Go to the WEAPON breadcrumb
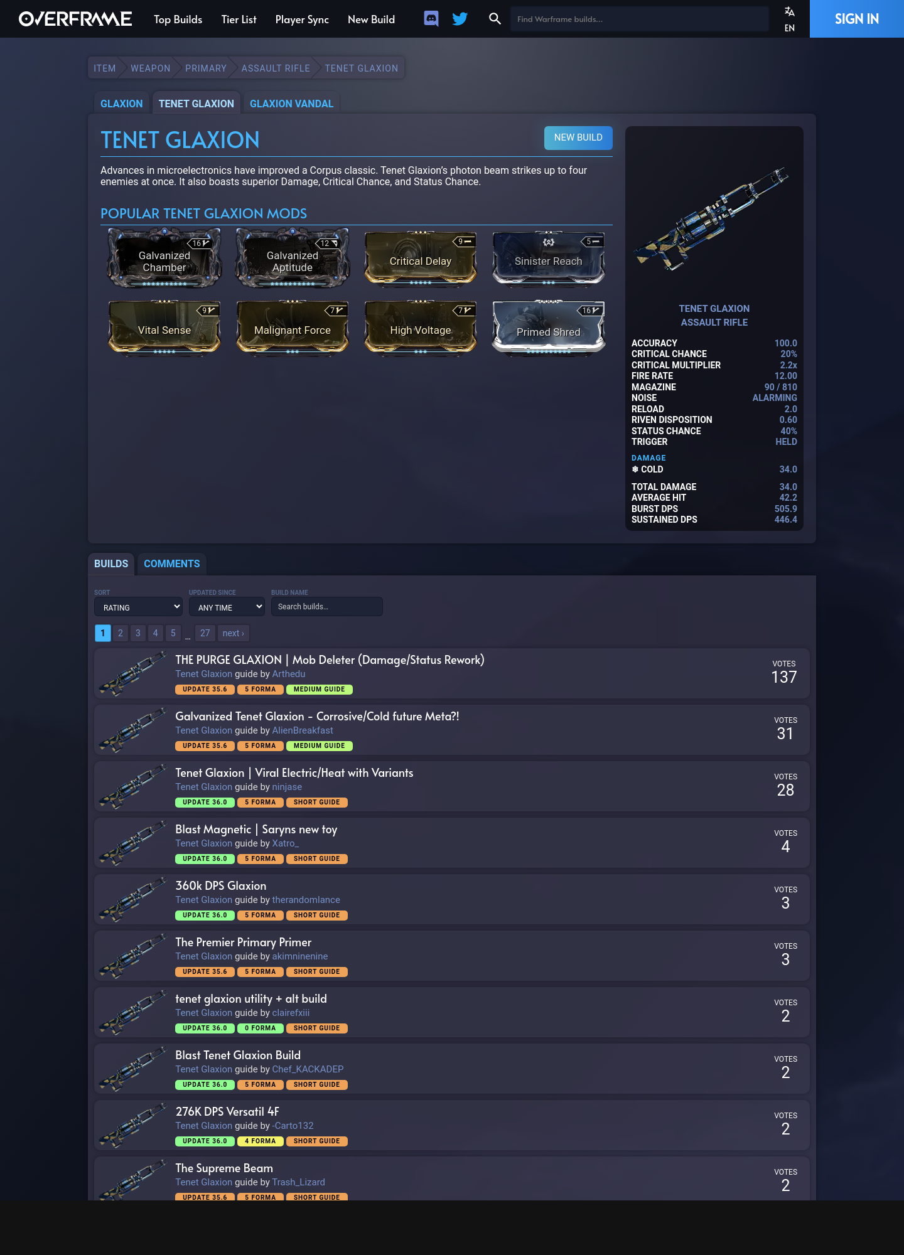Viewport: 904px width, 1255px height. (x=151, y=68)
